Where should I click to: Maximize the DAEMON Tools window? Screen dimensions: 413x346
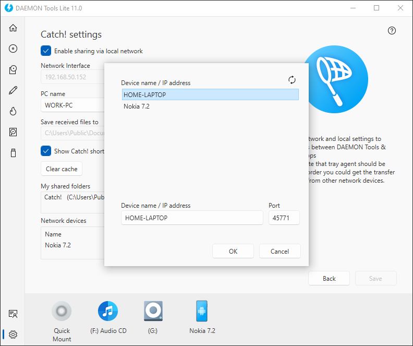376,8
